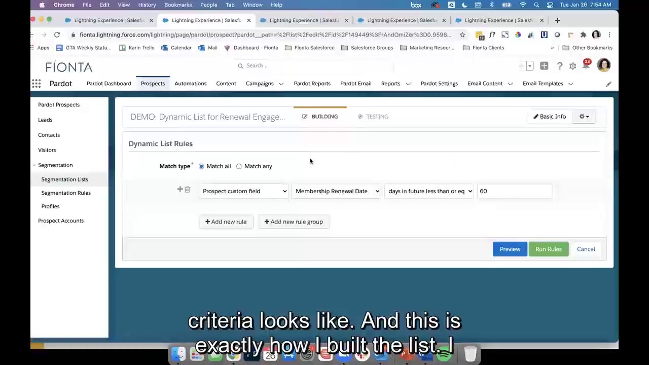649x365 pixels.
Task: Click the pencil icon to edit the nav bar
Action: pos(608,84)
